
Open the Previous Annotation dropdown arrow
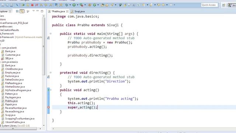(x=155, y=5)
